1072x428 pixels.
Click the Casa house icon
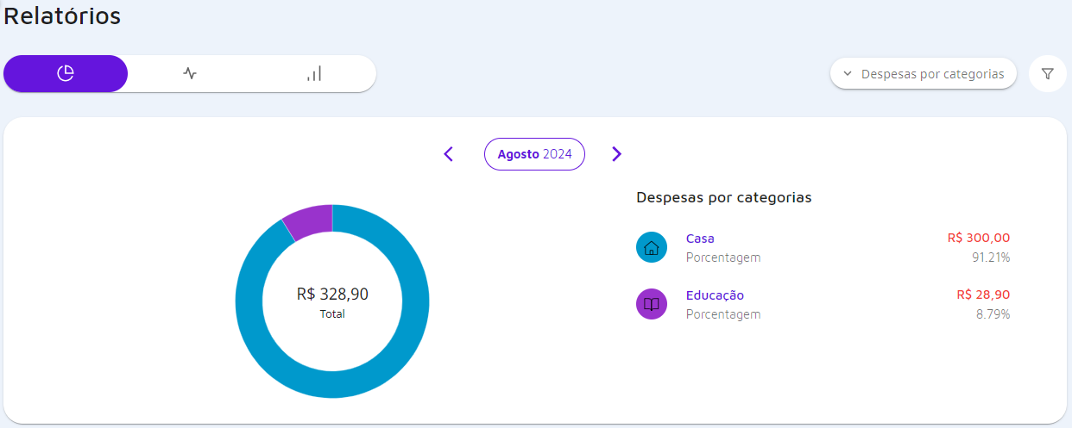coord(652,248)
